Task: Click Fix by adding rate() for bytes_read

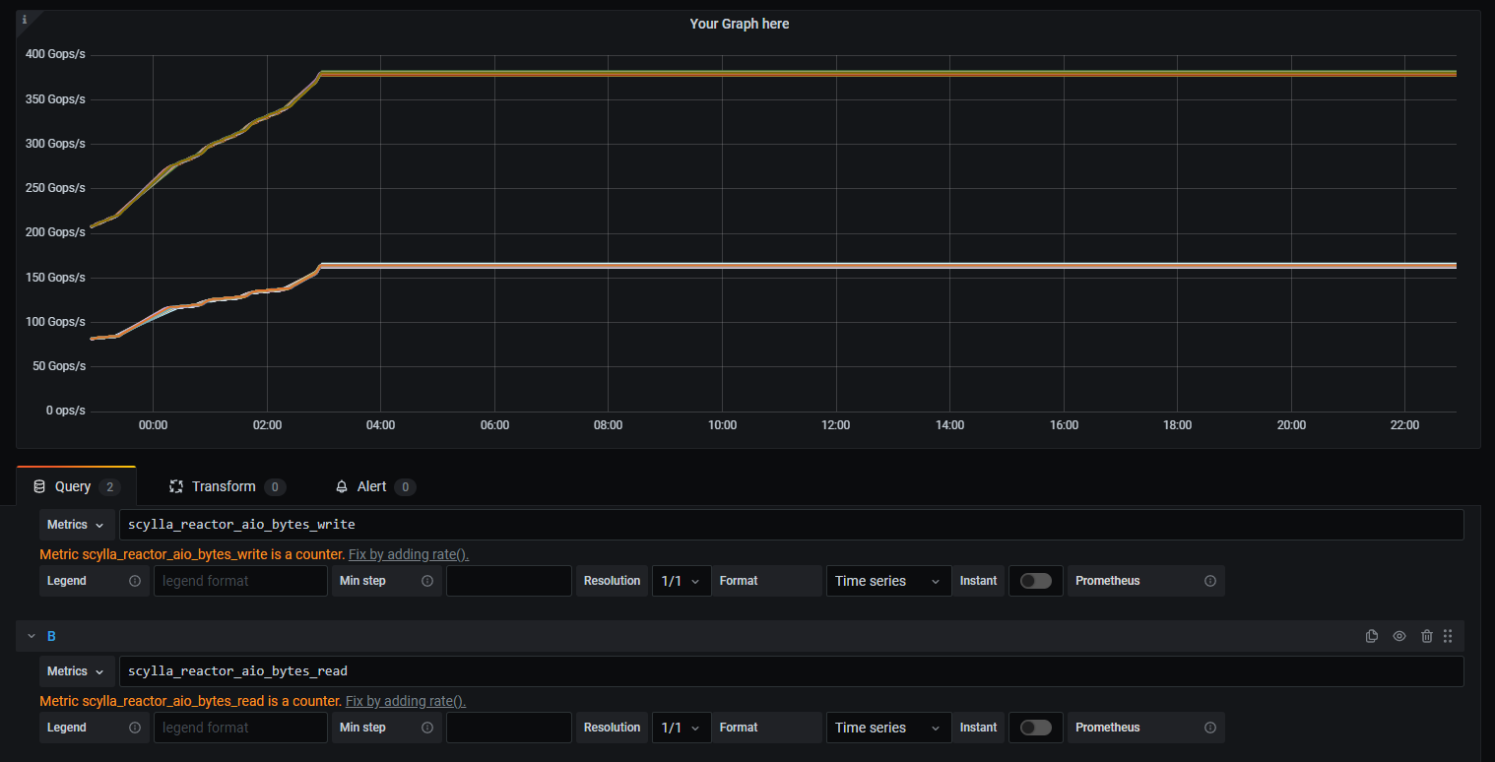Action: click(405, 701)
